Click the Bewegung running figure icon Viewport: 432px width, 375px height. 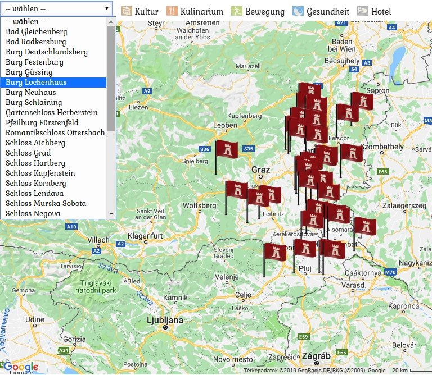click(237, 11)
